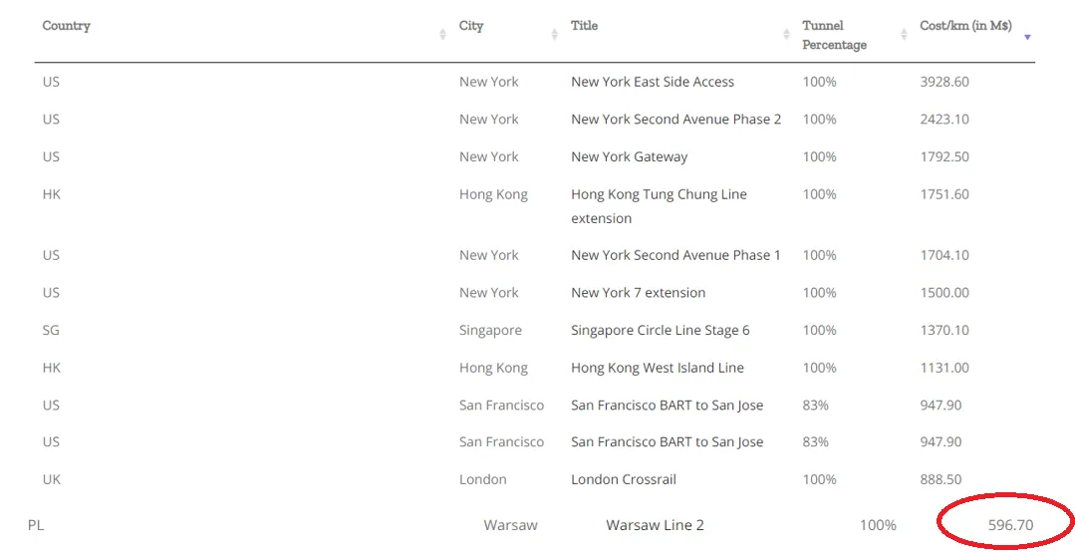
Task: Select title New York Second Avenue Phase 1
Action: tap(676, 255)
